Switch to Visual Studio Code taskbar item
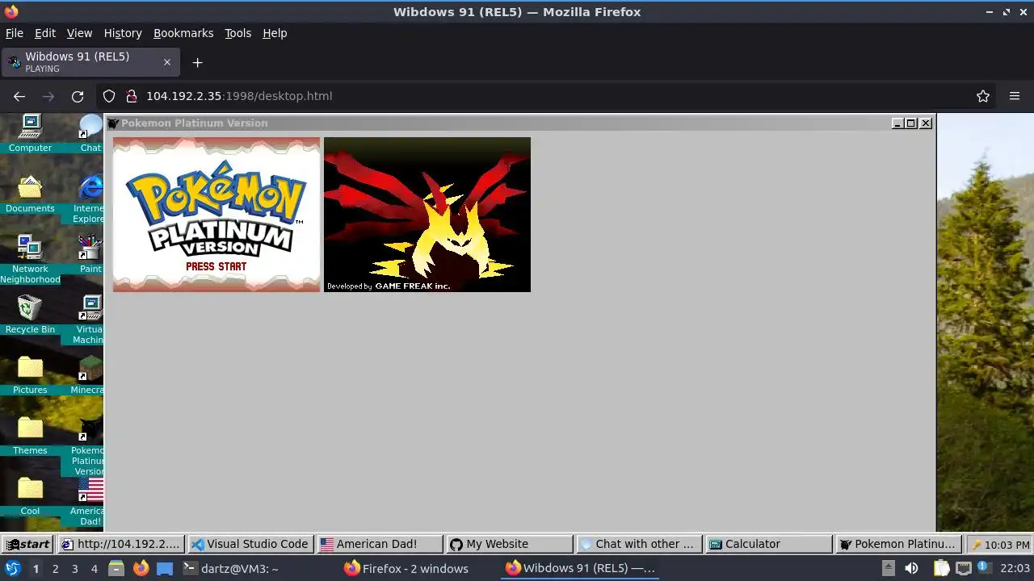The image size is (1034, 581). pos(250,544)
